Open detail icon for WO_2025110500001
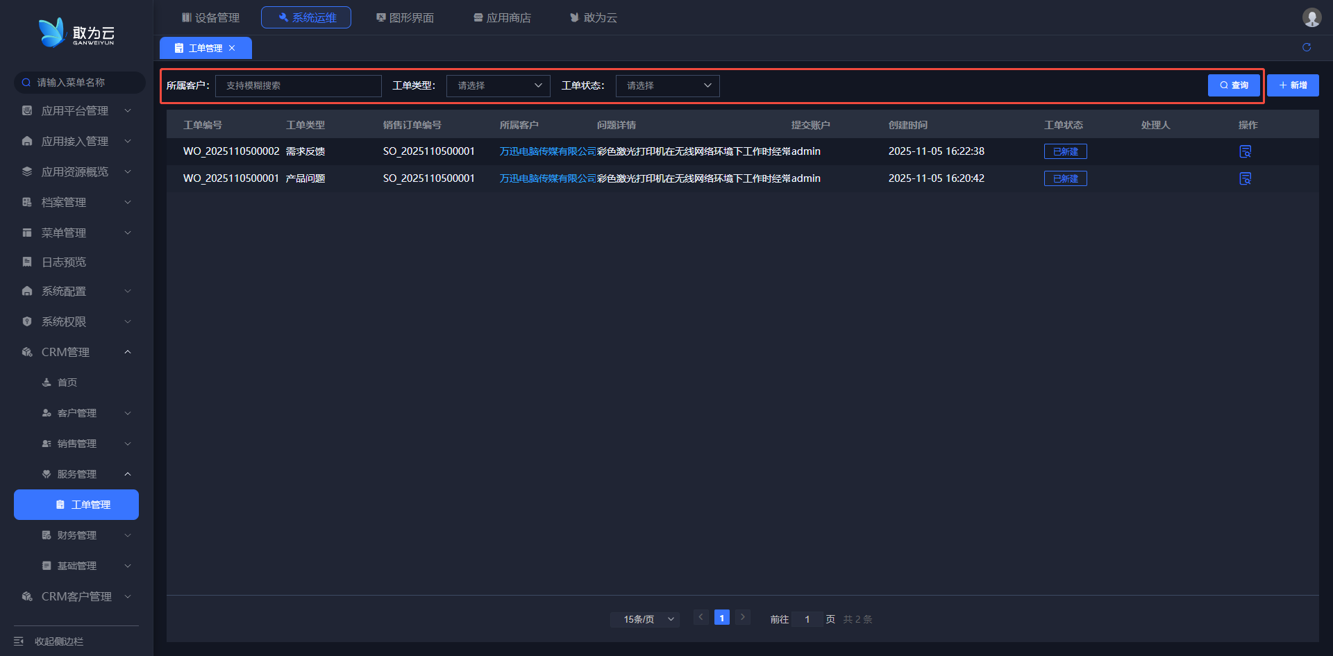 pyautogui.click(x=1246, y=178)
